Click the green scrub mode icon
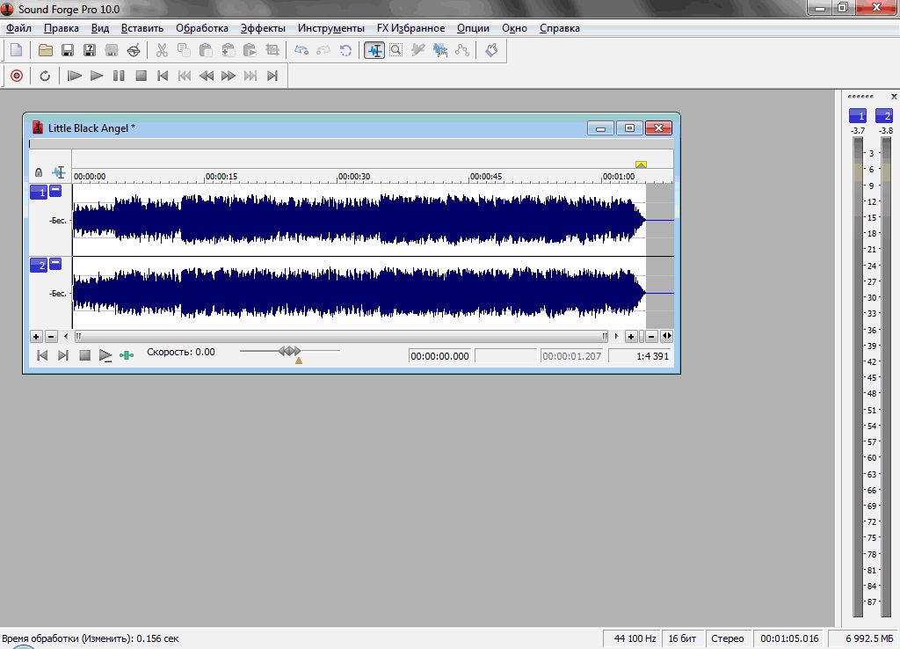The image size is (900, 649). (x=127, y=355)
